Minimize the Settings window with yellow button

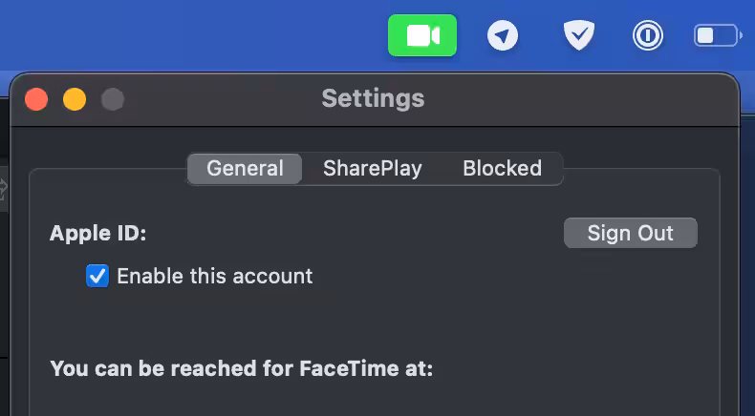[75, 99]
